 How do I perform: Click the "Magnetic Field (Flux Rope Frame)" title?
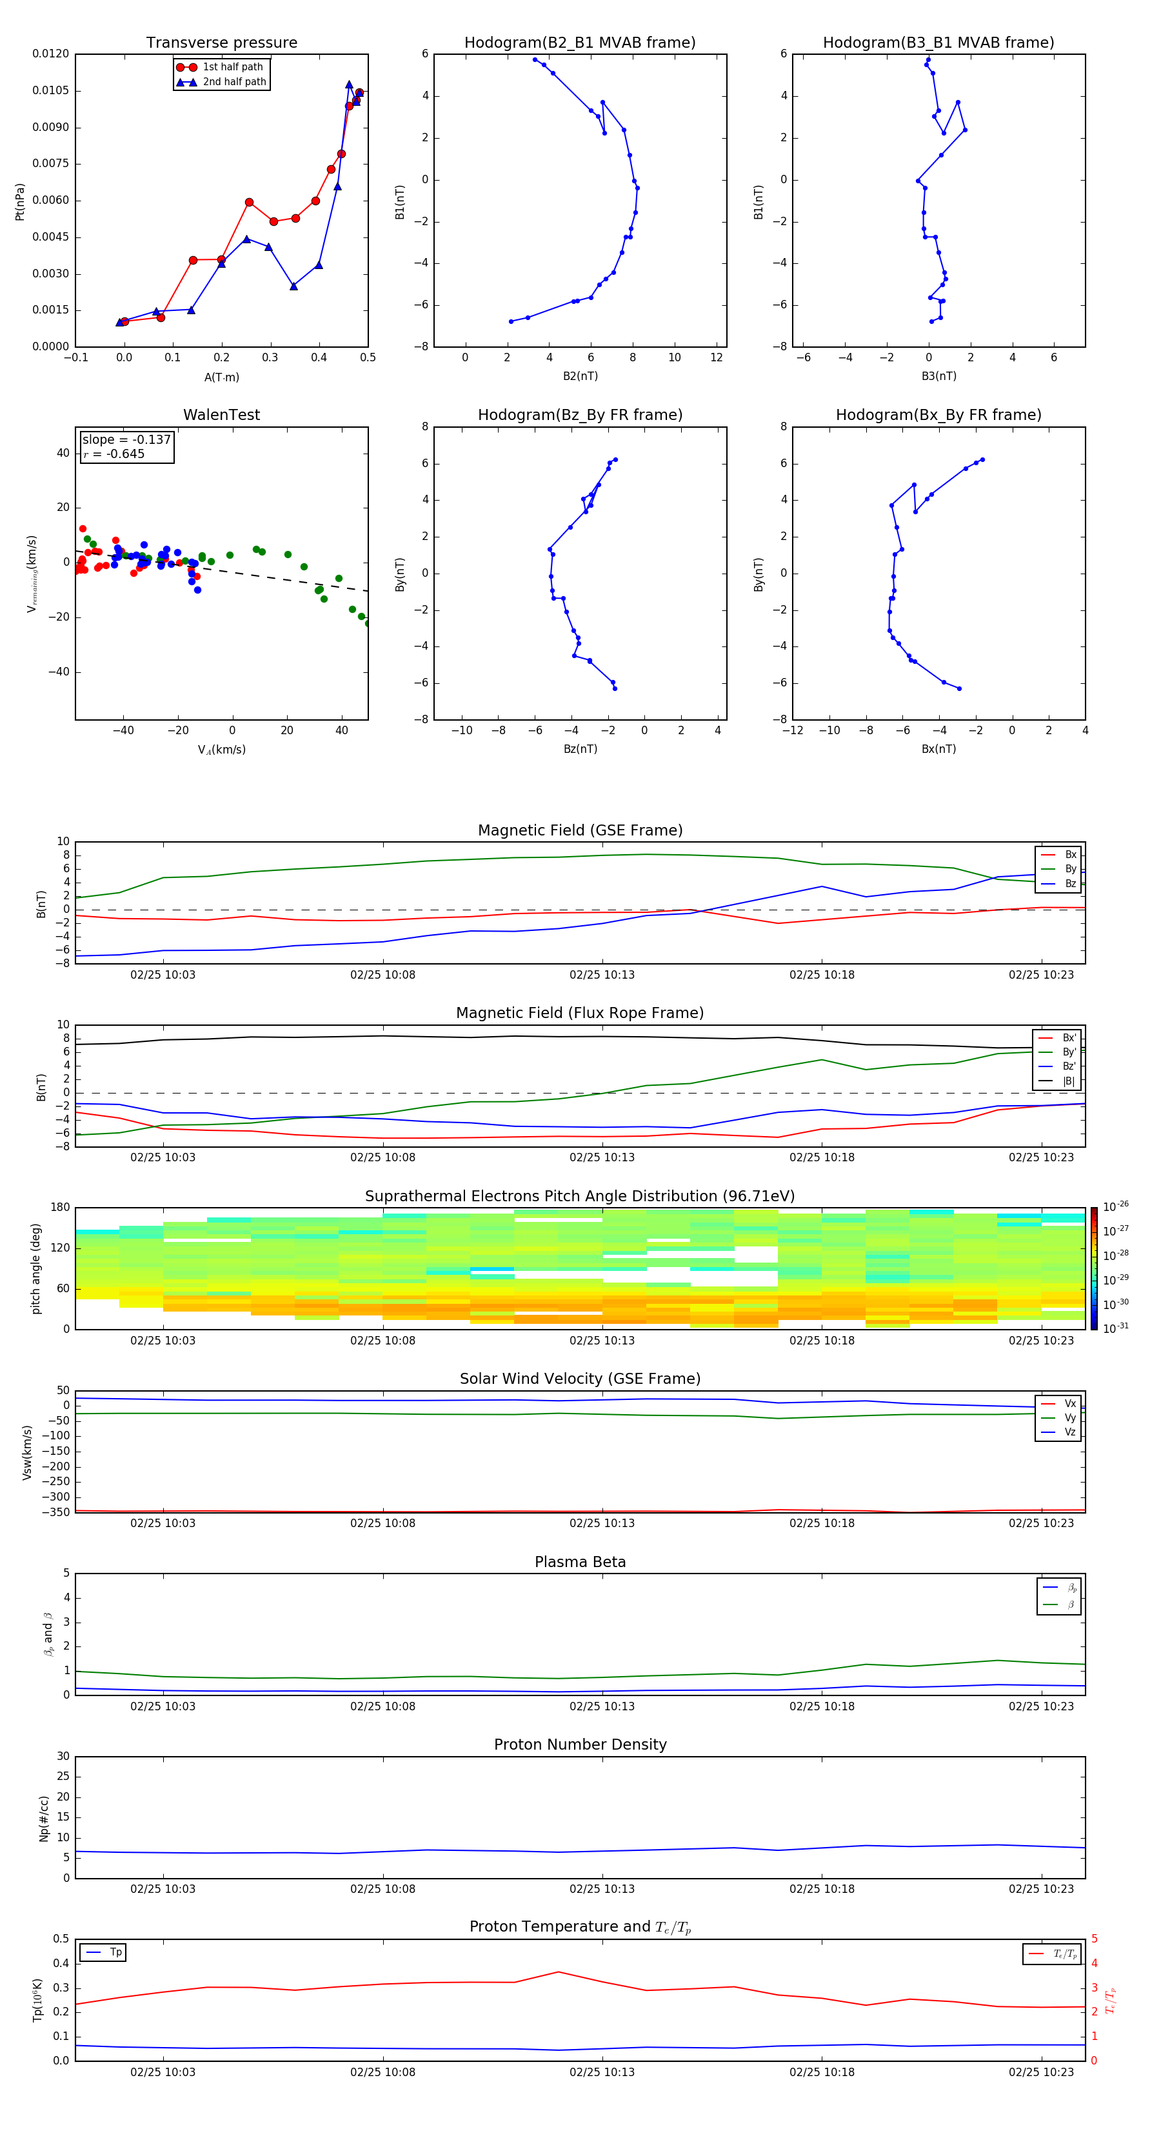click(580, 1014)
